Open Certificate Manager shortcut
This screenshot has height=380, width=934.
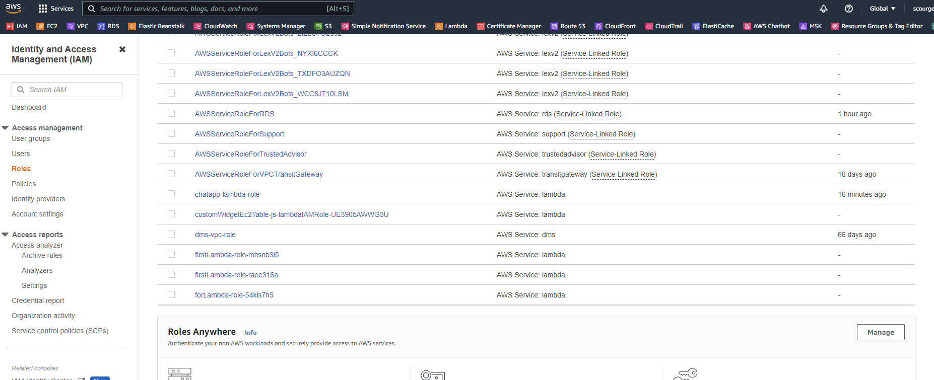[509, 26]
